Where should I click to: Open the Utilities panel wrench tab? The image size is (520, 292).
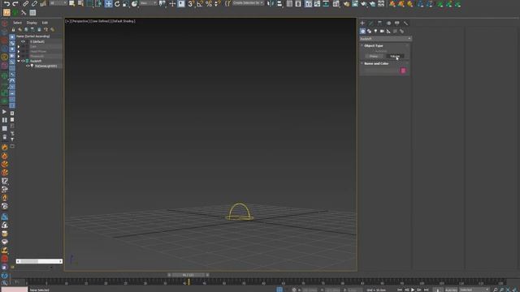[x=405, y=24]
